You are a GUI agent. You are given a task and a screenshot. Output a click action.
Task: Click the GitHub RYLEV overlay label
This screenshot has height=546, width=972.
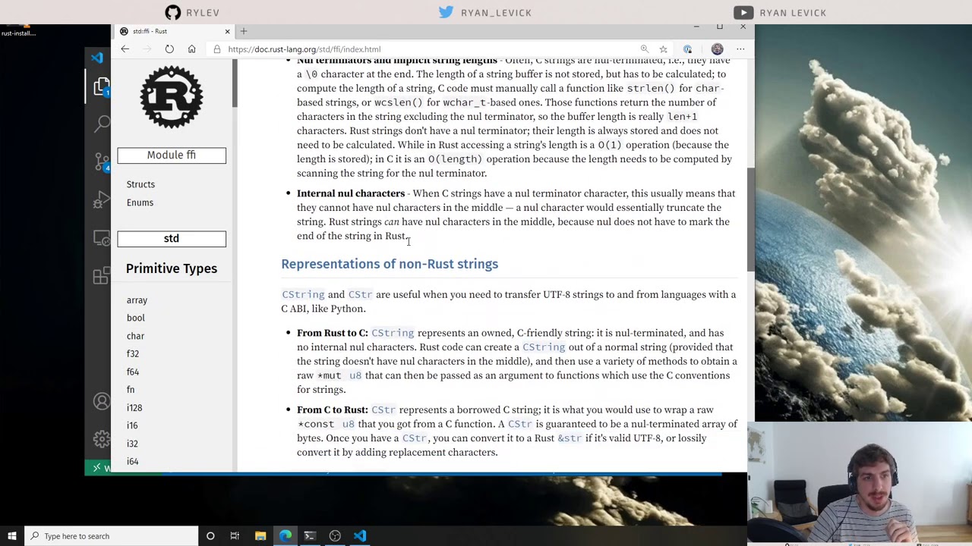[x=192, y=12]
